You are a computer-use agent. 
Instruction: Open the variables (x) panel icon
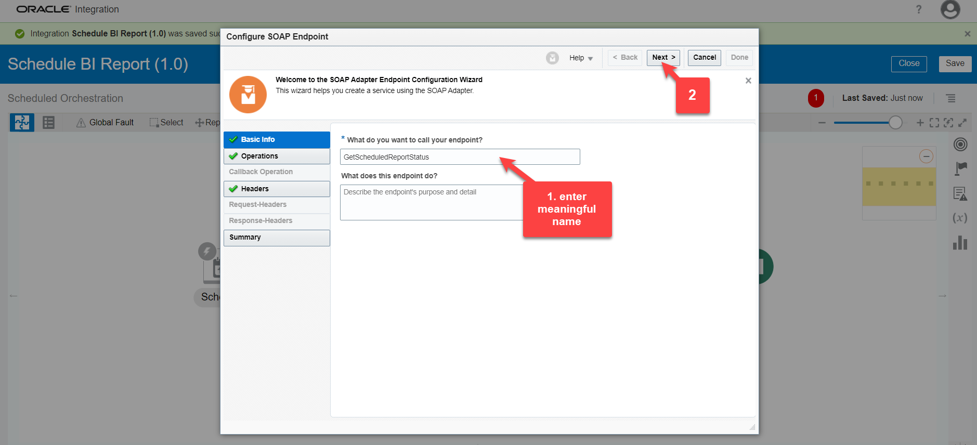[x=960, y=218]
